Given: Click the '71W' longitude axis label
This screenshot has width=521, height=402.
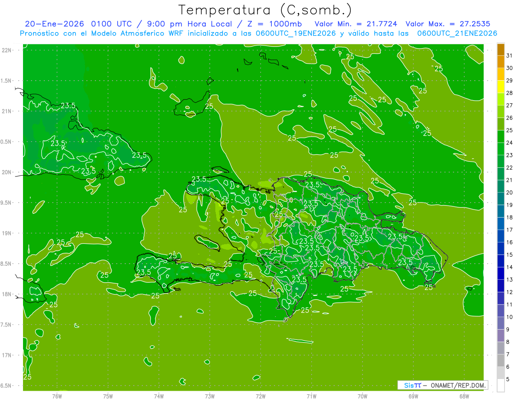Looking at the screenshot, I should (311, 396).
